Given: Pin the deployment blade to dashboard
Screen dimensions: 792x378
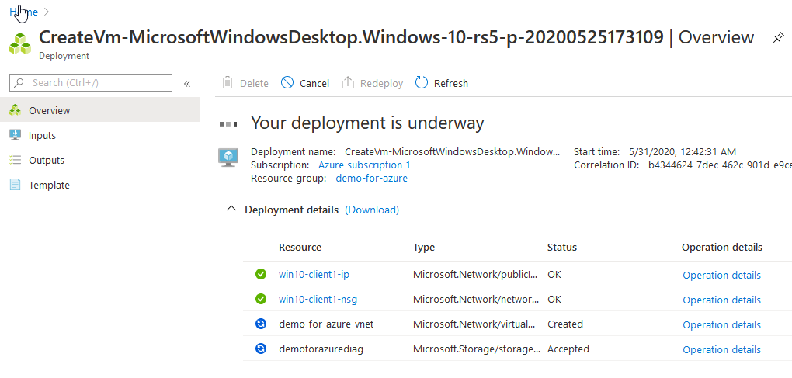Looking at the screenshot, I should click(778, 38).
